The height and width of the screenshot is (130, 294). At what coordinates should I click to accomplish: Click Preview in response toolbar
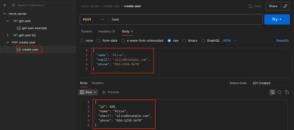(113, 92)
